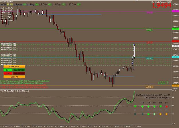Click the gray circle indicator in M15 column
Viewport: 179px width, 128px height.
(x=142, y=110)
